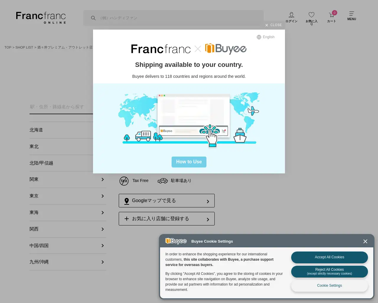Click the How to Use button
The image size is (378, 303).
pos(189,162)
